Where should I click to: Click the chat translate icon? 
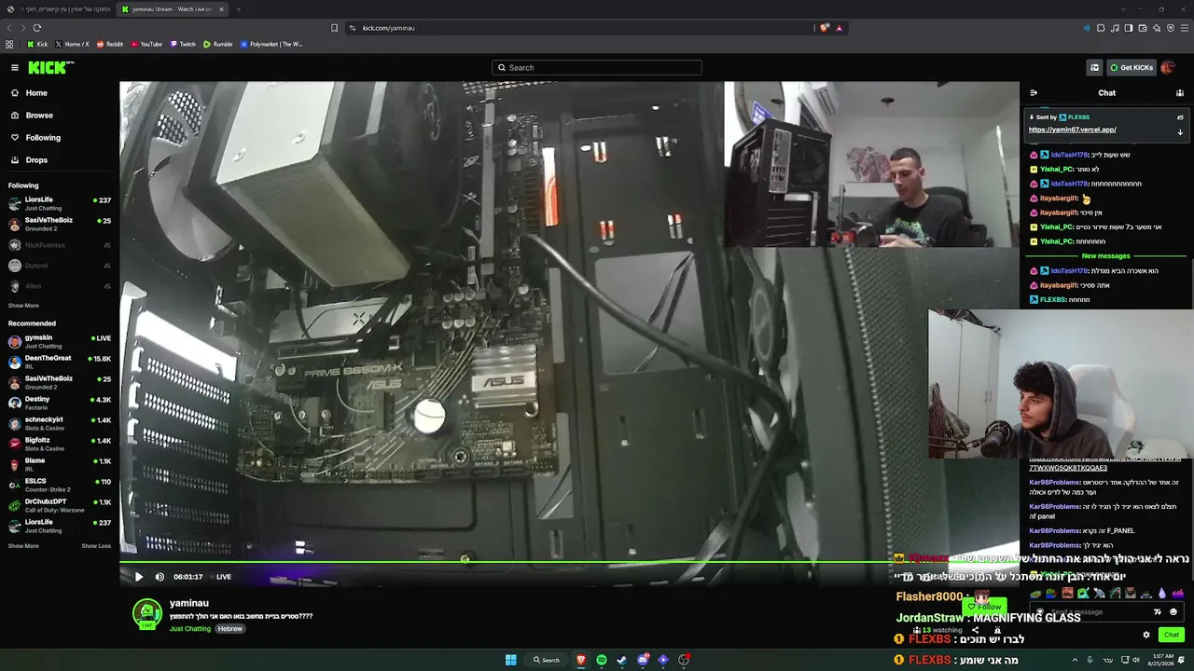tap(1158, 612)
